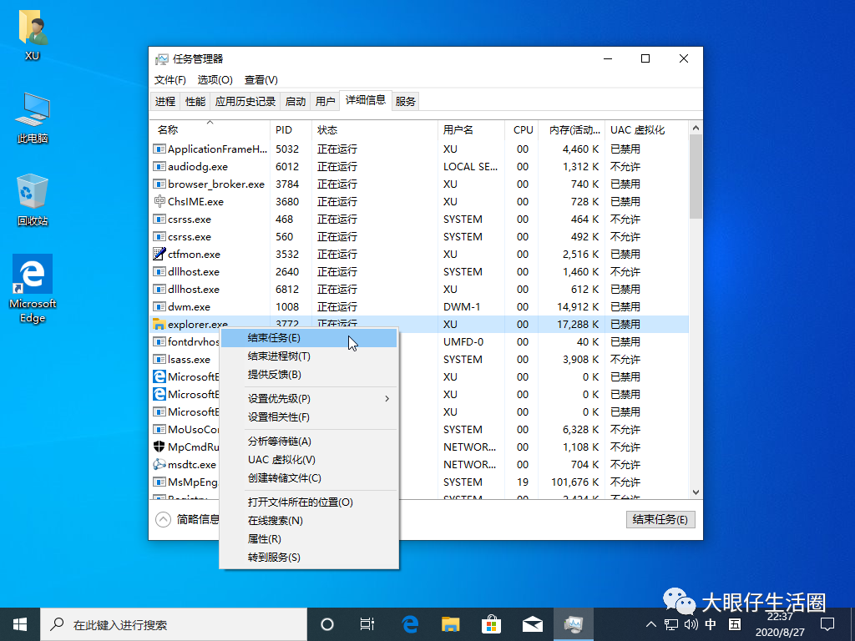Click the 结束任务 End Task button
This screenshot has height=641, width=855.
click(660, 519)
